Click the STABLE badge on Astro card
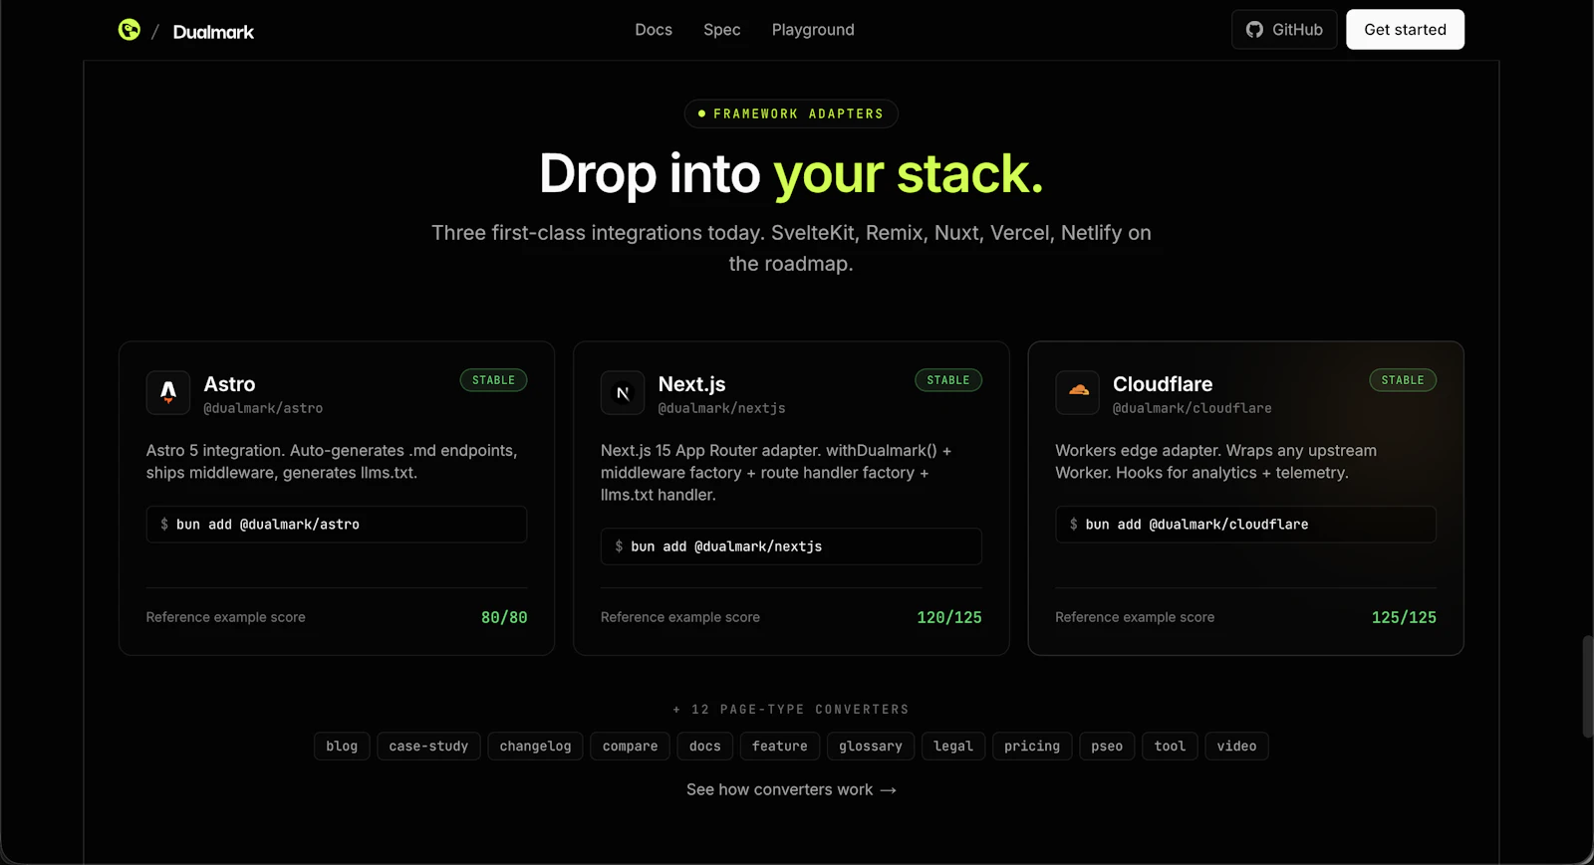The width and height of the screenshot is (1594, 865). 493,380
